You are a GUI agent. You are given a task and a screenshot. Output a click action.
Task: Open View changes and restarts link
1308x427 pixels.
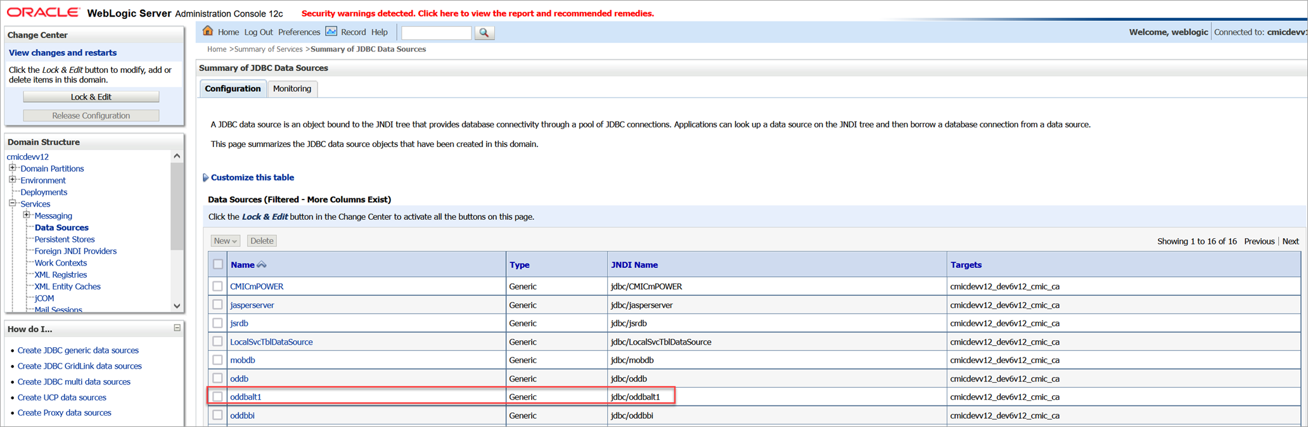click(x=63, y=53)
